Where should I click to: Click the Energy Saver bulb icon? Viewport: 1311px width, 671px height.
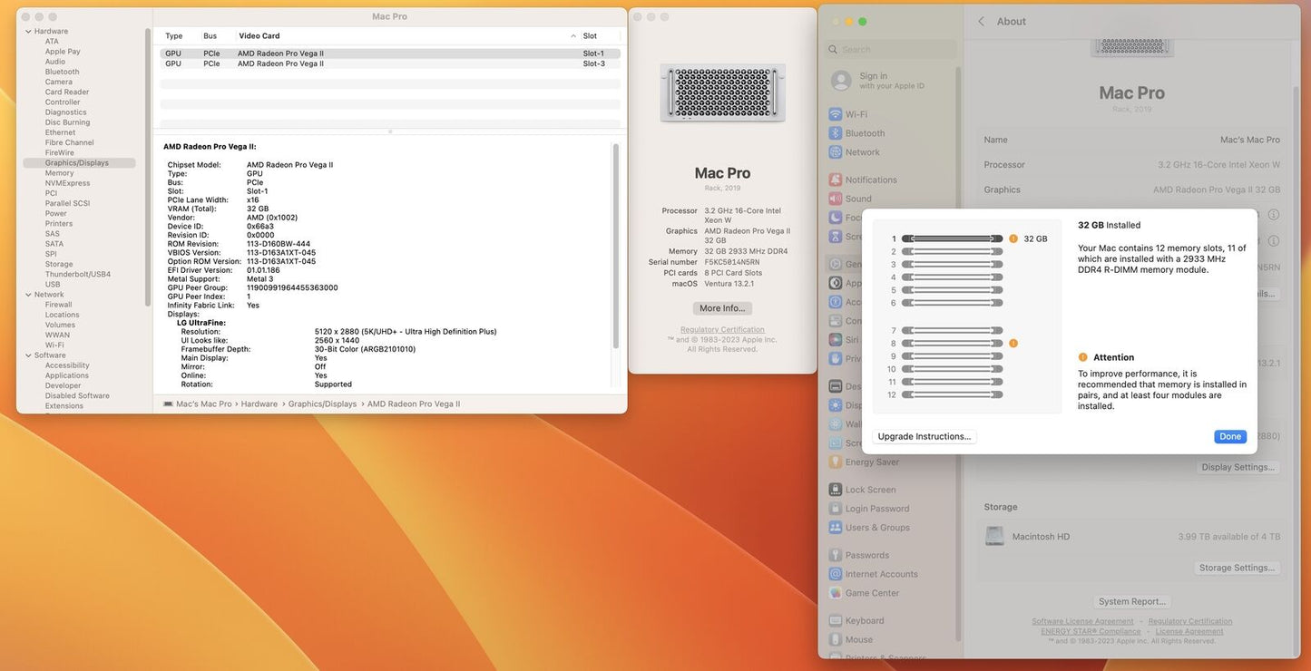coord(835,462)
